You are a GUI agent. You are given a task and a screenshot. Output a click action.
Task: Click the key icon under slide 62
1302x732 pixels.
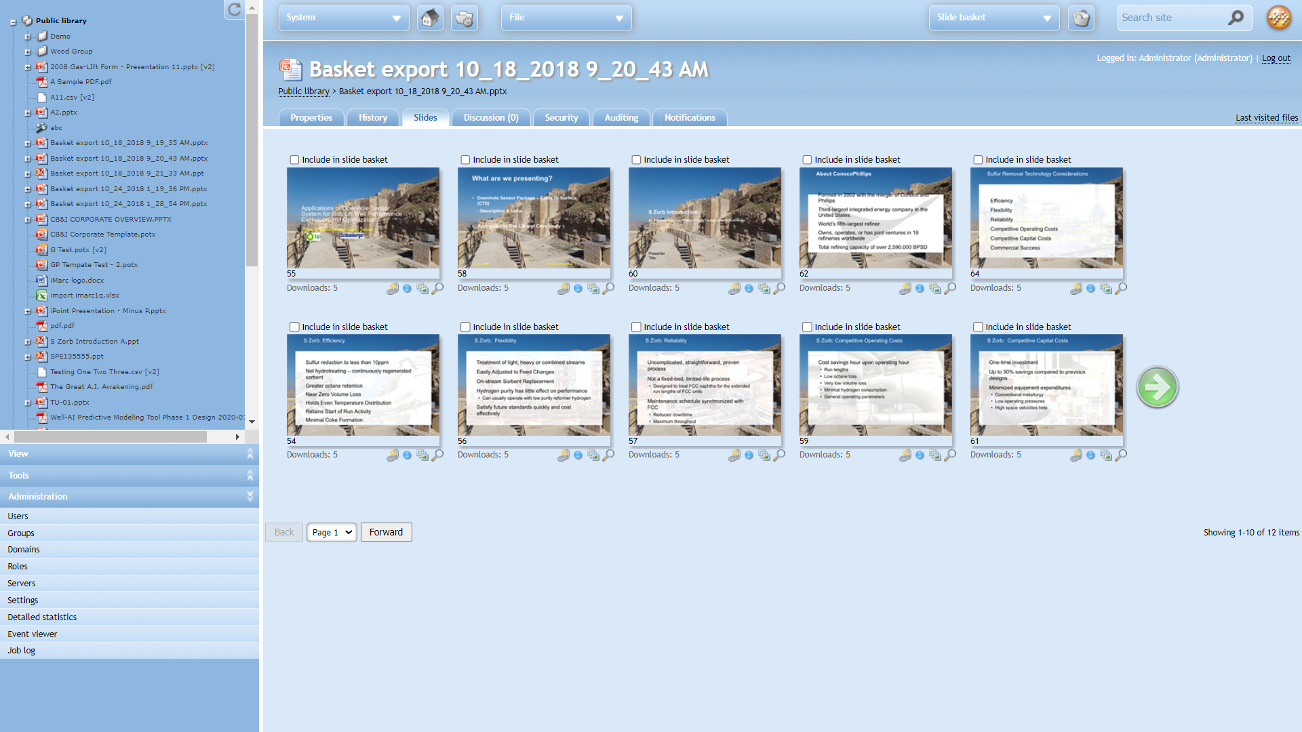click(x=905, y=288)
